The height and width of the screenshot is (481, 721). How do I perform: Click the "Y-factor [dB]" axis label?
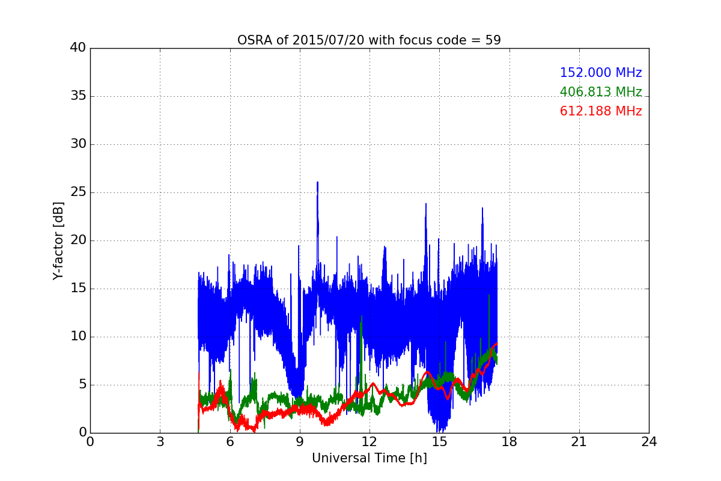[x=58, y=240]
